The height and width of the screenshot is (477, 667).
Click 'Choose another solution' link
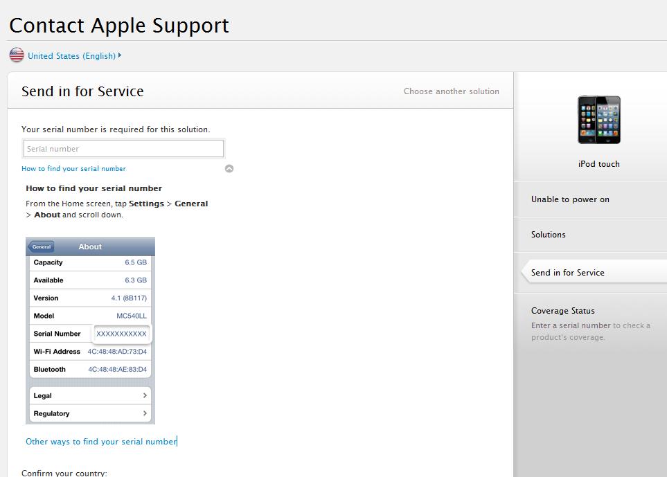point(452,91)
